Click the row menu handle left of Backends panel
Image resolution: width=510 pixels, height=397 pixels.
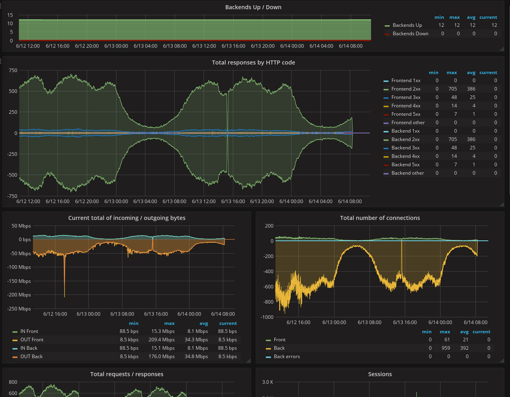1,6
